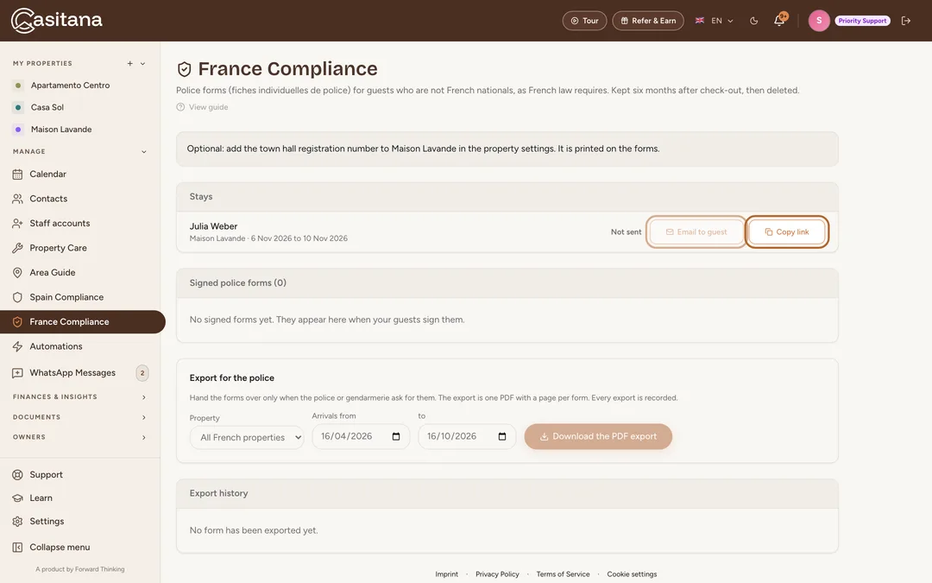Click Property Care wrench icon

pos(17,248)
